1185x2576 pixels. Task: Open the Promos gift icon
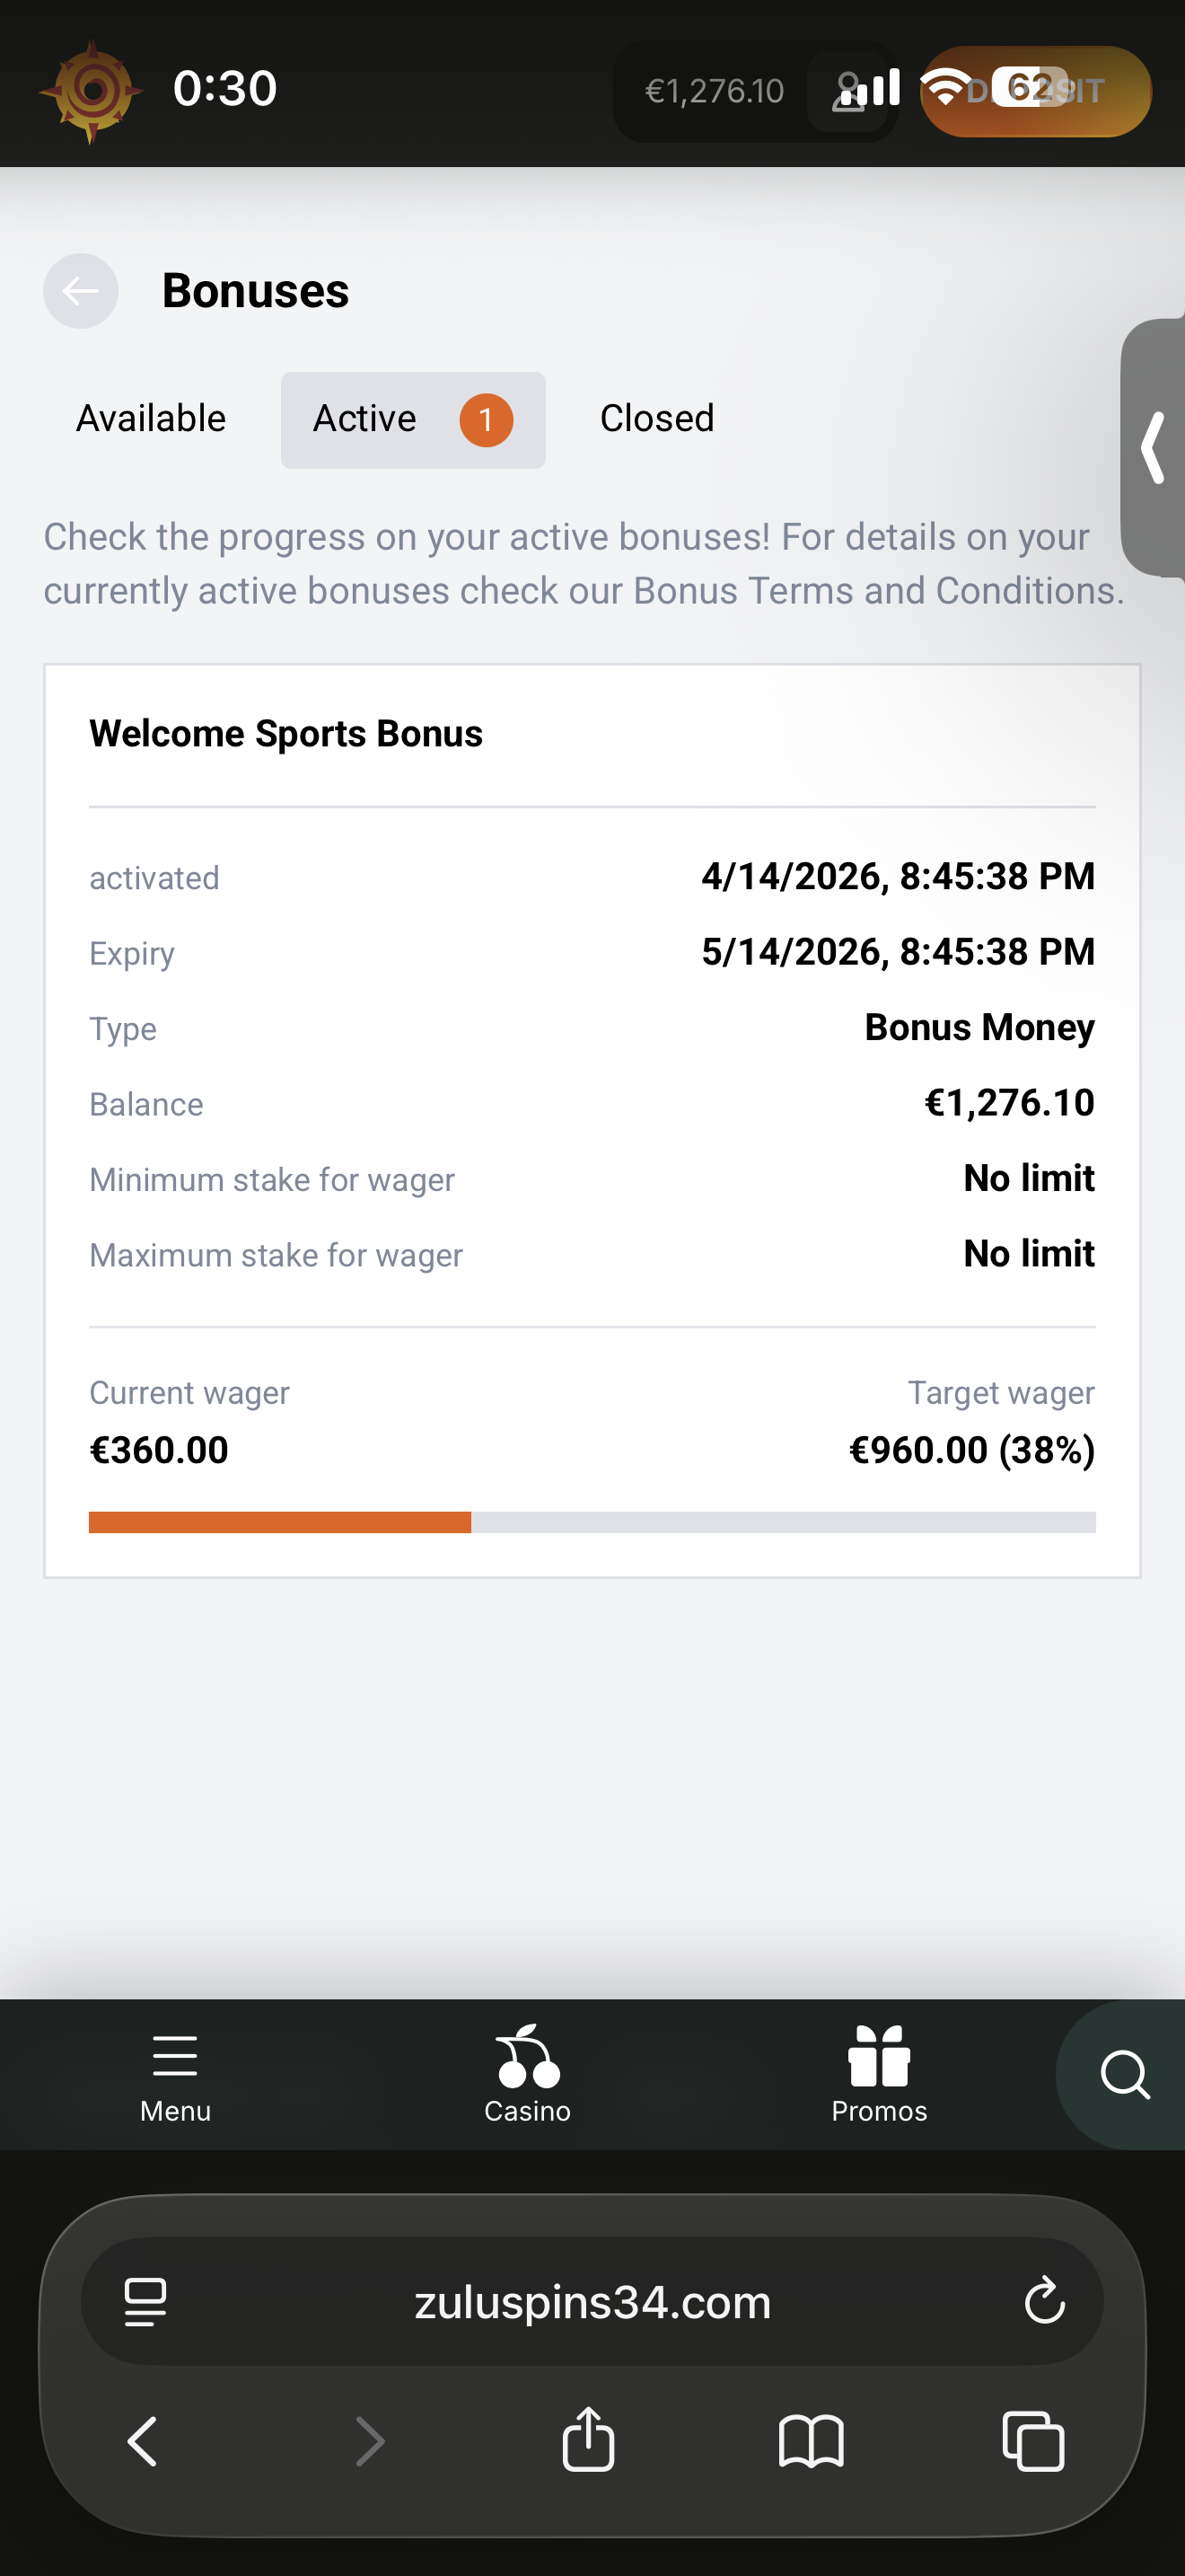(879, 2074)
